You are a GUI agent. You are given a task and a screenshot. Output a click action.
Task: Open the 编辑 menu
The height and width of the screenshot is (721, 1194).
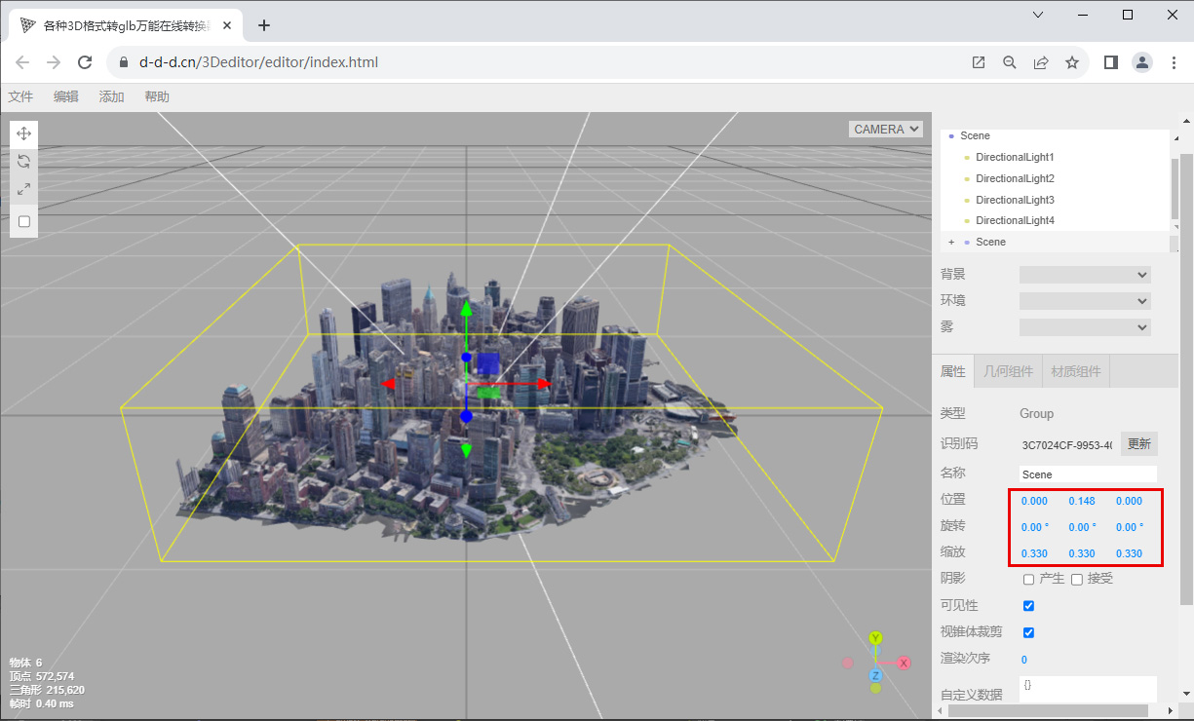pyautogui.click(x=66, y=96)
